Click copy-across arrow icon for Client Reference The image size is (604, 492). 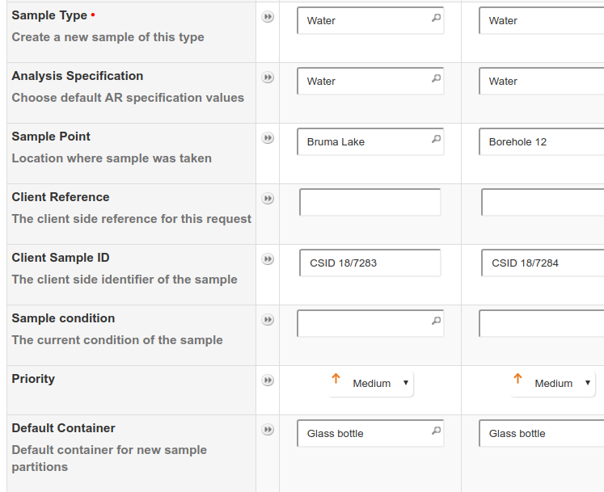268,199
